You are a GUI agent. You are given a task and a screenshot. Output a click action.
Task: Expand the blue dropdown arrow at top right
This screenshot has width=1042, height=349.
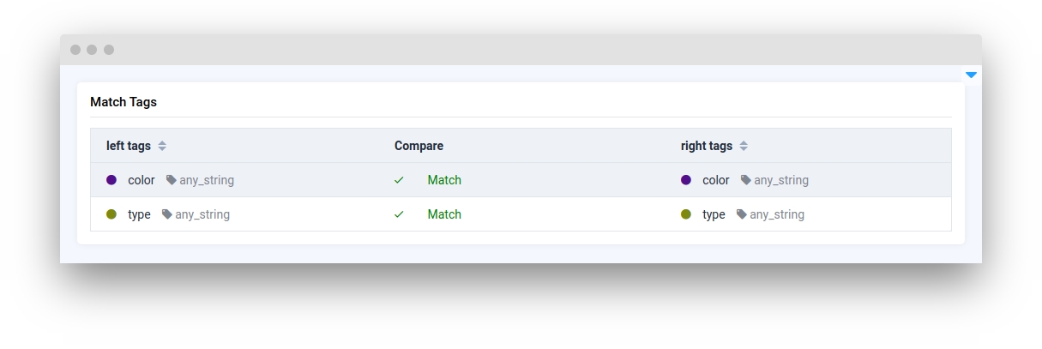point(971,75)
